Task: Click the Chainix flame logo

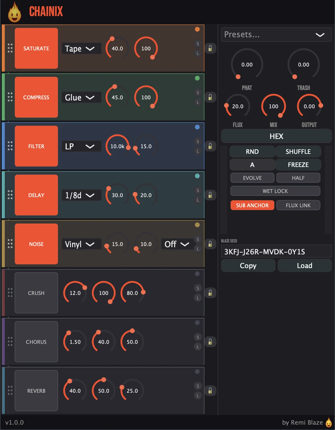Action: pos(14,13)
